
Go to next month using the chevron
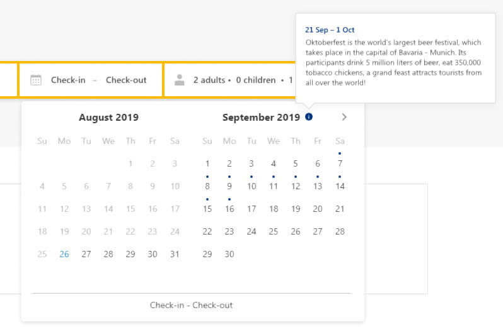(x=344, y=117)
